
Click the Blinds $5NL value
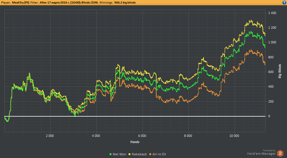click(95, 2)
